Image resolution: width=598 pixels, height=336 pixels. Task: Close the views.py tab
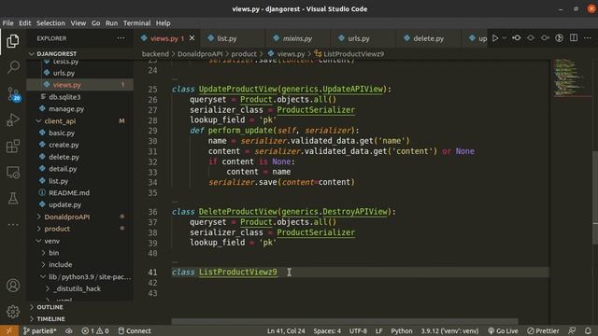coord(192,38)
